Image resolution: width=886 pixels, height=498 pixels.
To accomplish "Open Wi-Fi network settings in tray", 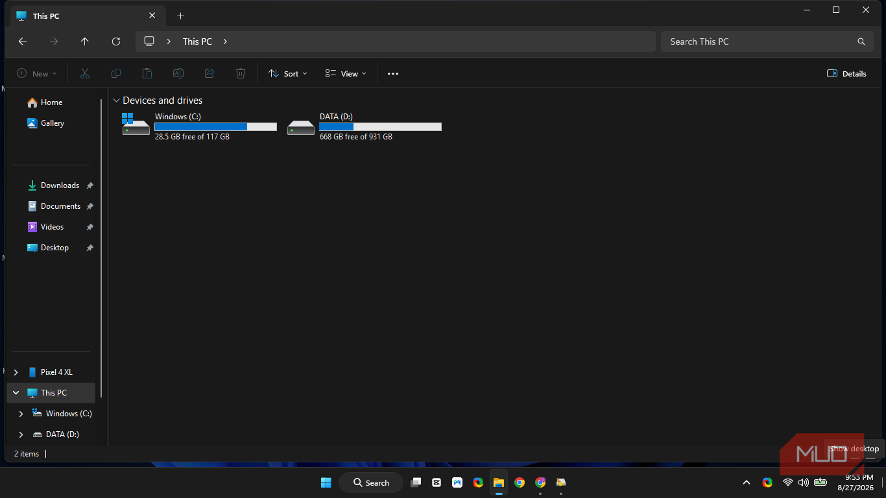I will click(788, 482).
